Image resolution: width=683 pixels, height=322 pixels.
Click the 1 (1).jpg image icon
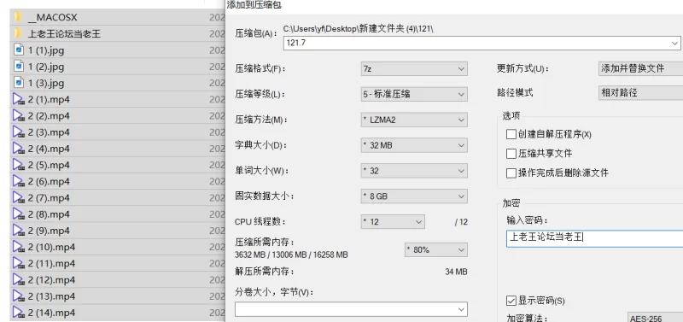point(18,50)
